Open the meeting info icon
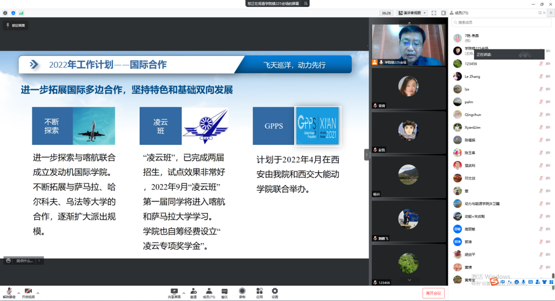The width and height of the screenshot is (555, 301). [x=5, y=13]
